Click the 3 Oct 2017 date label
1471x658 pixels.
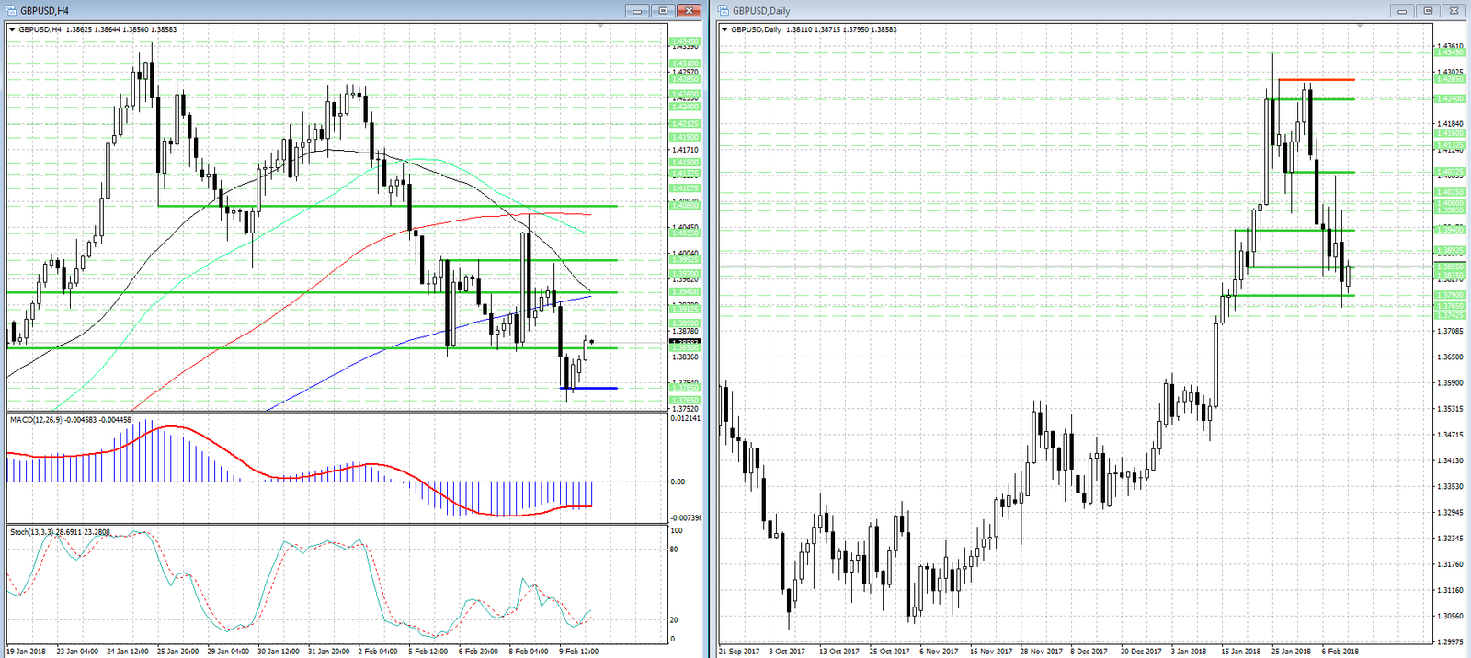tap(788, 651)
